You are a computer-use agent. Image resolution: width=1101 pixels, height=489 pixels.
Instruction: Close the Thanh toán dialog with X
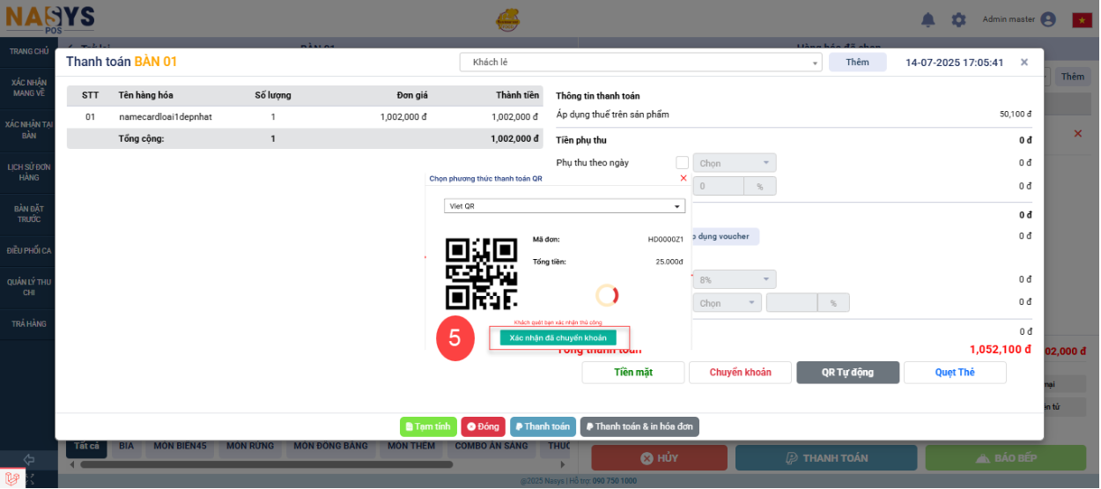(1023, 63)
